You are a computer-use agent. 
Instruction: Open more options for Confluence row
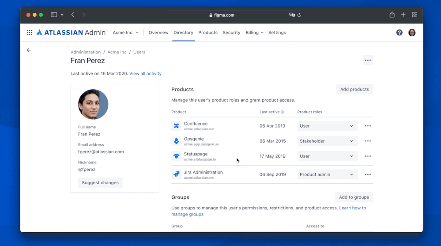tap(368, 126)
